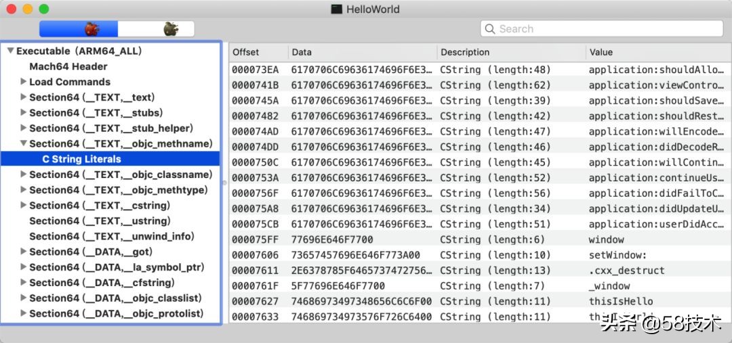Expand Section64 (__TEXT,__objc_classname) triangle

(x=23, y=175)
